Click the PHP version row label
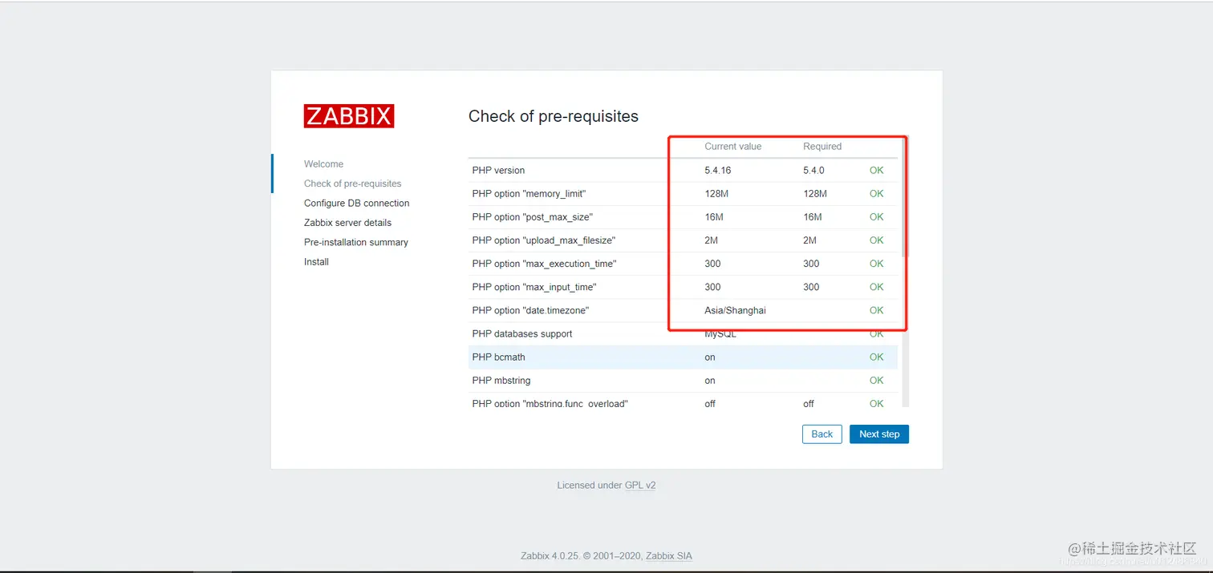The width and height of the screenshot is (1213, 573). (498, 171)
